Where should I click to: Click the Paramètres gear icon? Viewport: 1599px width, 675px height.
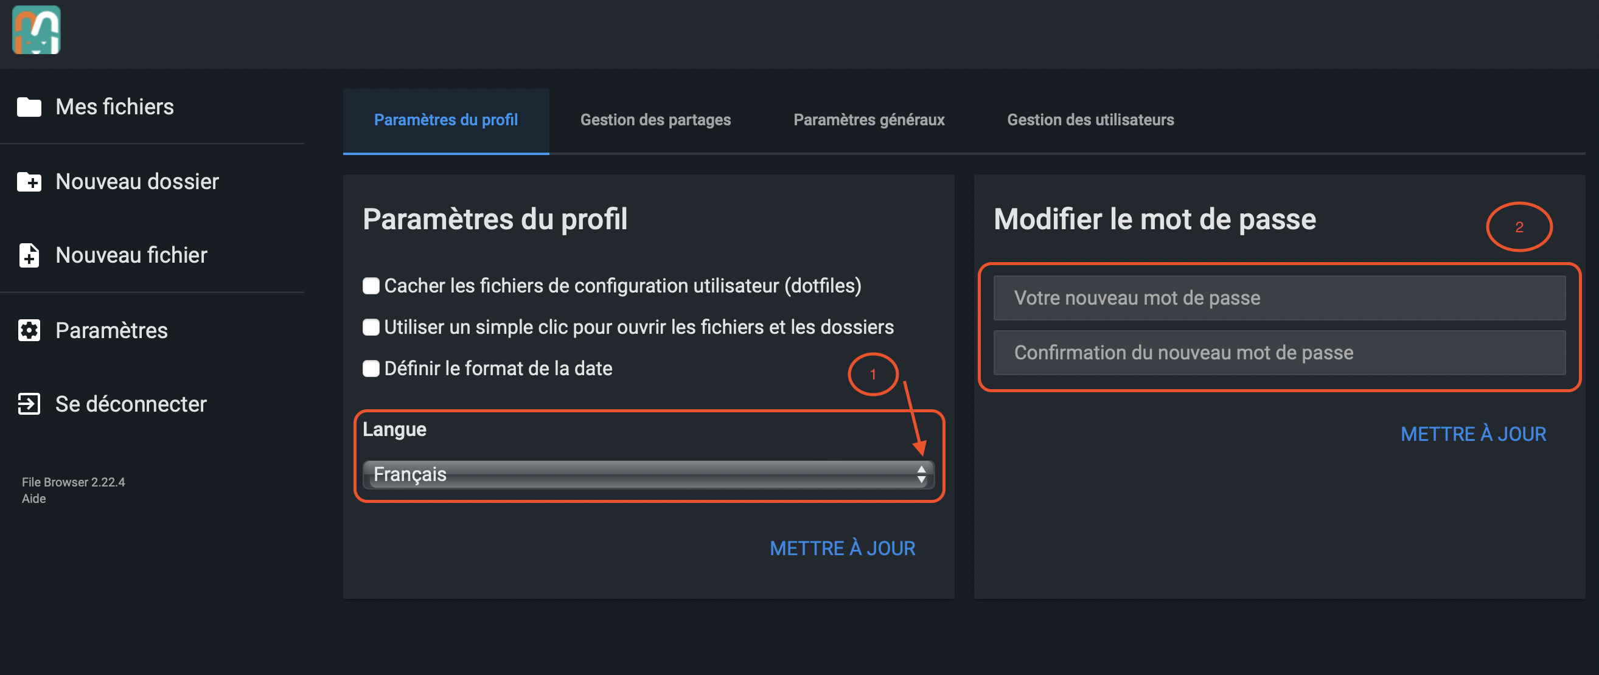tap(29, 330)
